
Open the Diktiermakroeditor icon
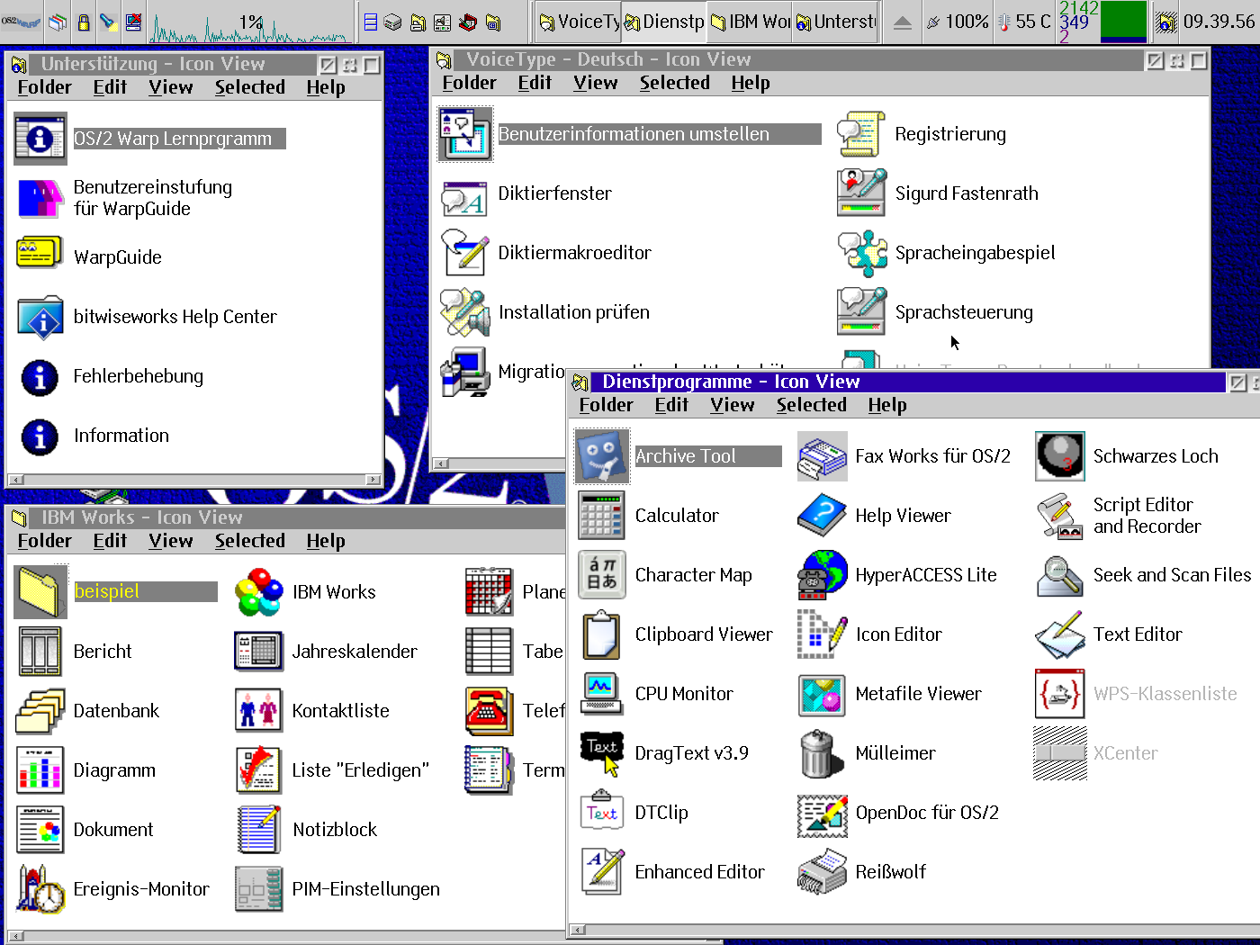464,253
